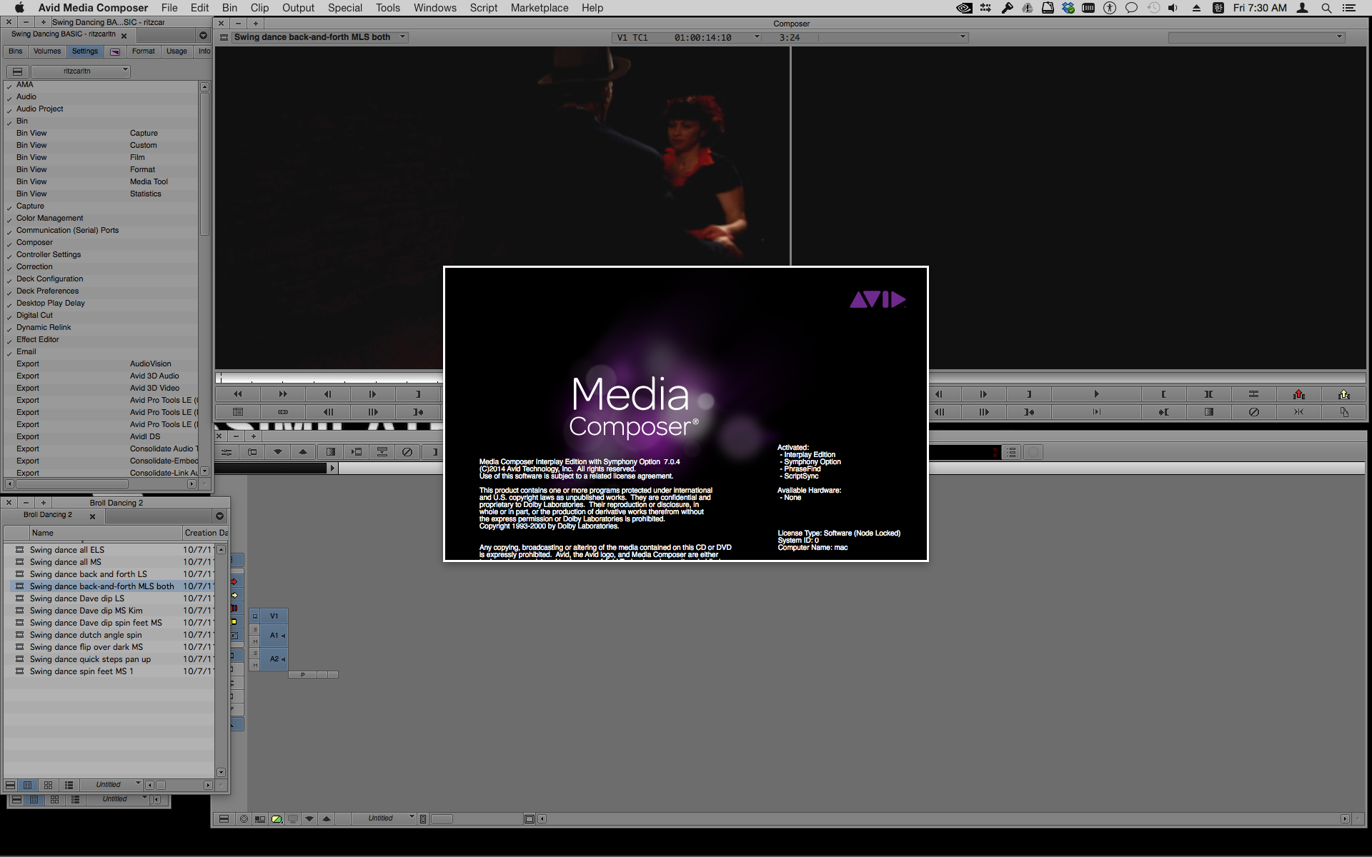Viewport: 1372px width, 857px height.
Task: Click the Creation Date column header
Action: 206,533
